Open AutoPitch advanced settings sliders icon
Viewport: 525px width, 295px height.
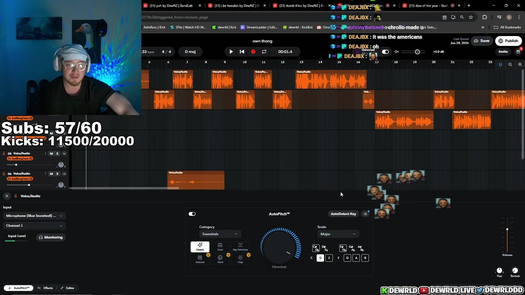tap(365, 214)
